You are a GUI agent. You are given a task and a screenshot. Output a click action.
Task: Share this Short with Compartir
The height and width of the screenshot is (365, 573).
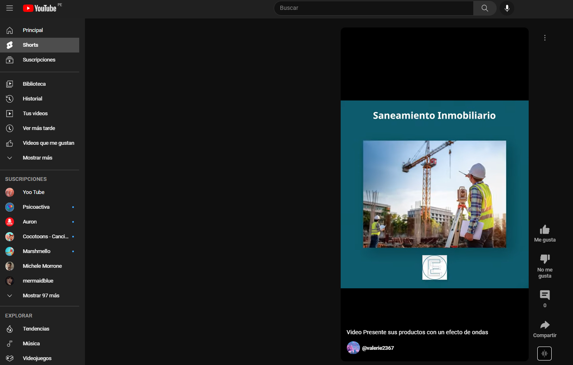tap(545, 326)
